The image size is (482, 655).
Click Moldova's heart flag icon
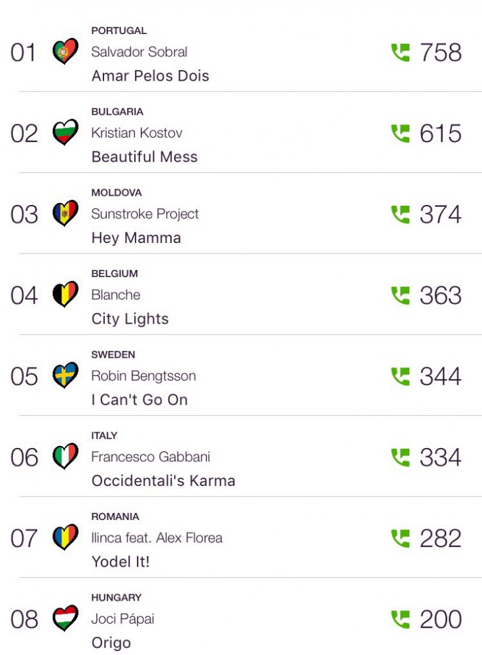(x=65, y=214)
